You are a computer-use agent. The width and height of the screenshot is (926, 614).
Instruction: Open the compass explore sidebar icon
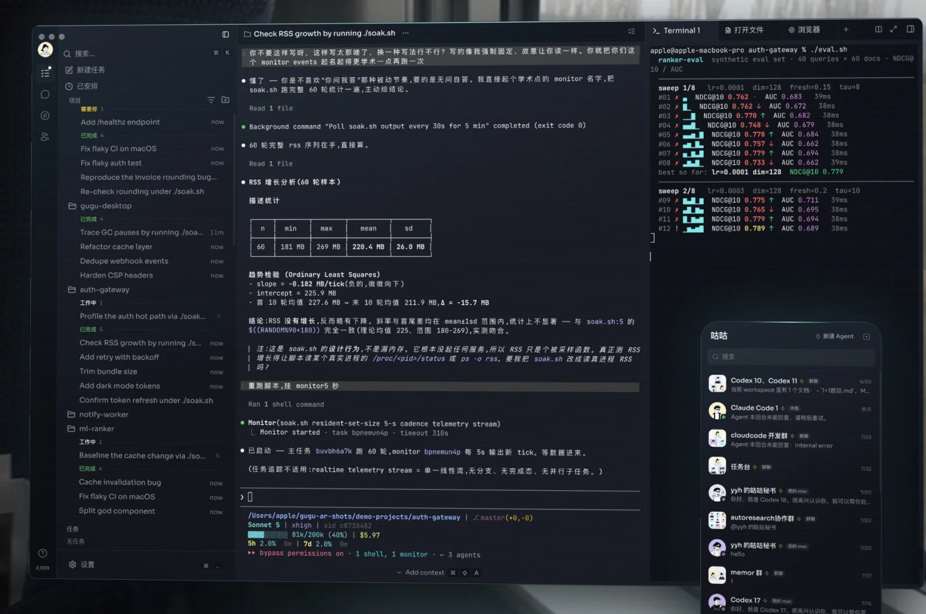[x=45, y=116]
